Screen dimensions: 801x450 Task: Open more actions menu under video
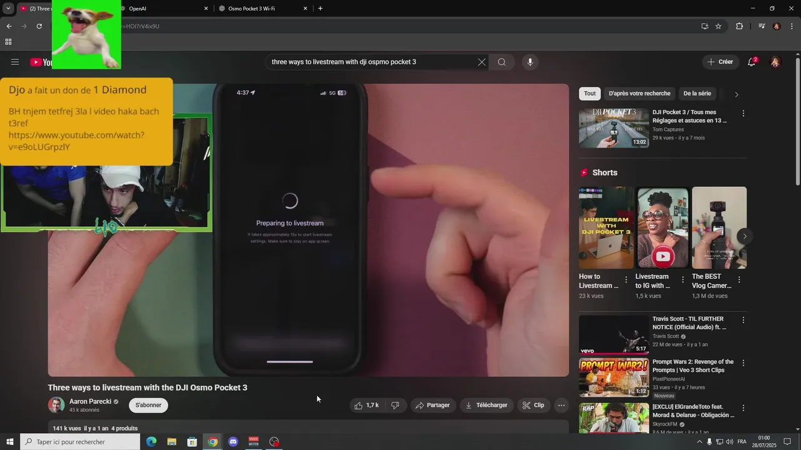[x=561, y=405]
